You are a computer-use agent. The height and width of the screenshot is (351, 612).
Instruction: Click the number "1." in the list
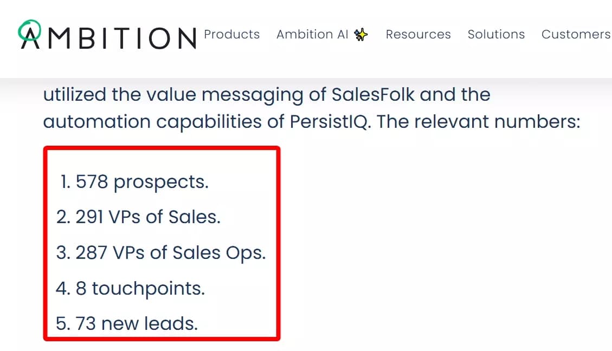(67, 181)
